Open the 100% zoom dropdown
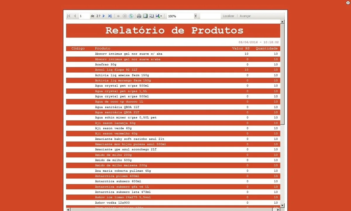The image size is (351, 211). (x=195, y=16)
